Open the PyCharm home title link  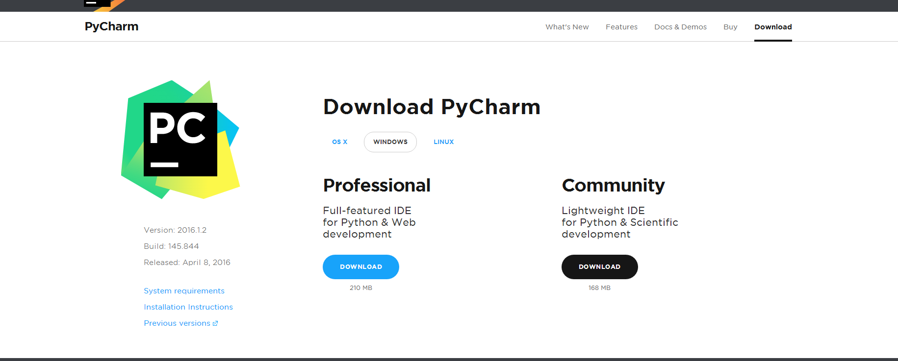[x=111, y=26]
